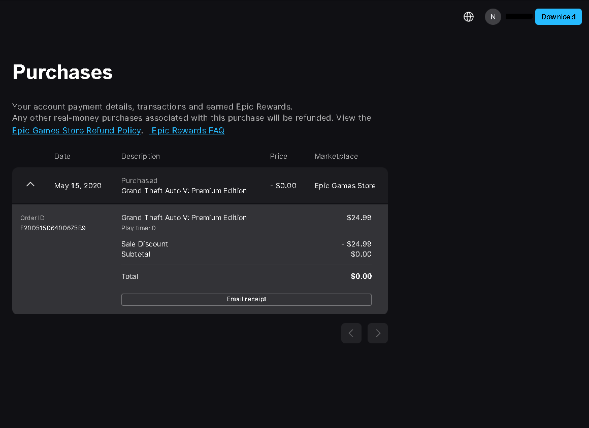Click the Marketplace column header
The image size is (589, 428).
336,156
